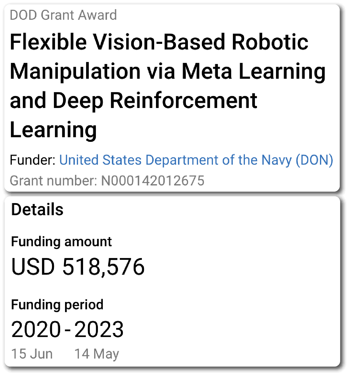Screen dimensions: 350x376
Task: Click the "and Deep Reinforcement" title line
Action: tap(133, 101)
